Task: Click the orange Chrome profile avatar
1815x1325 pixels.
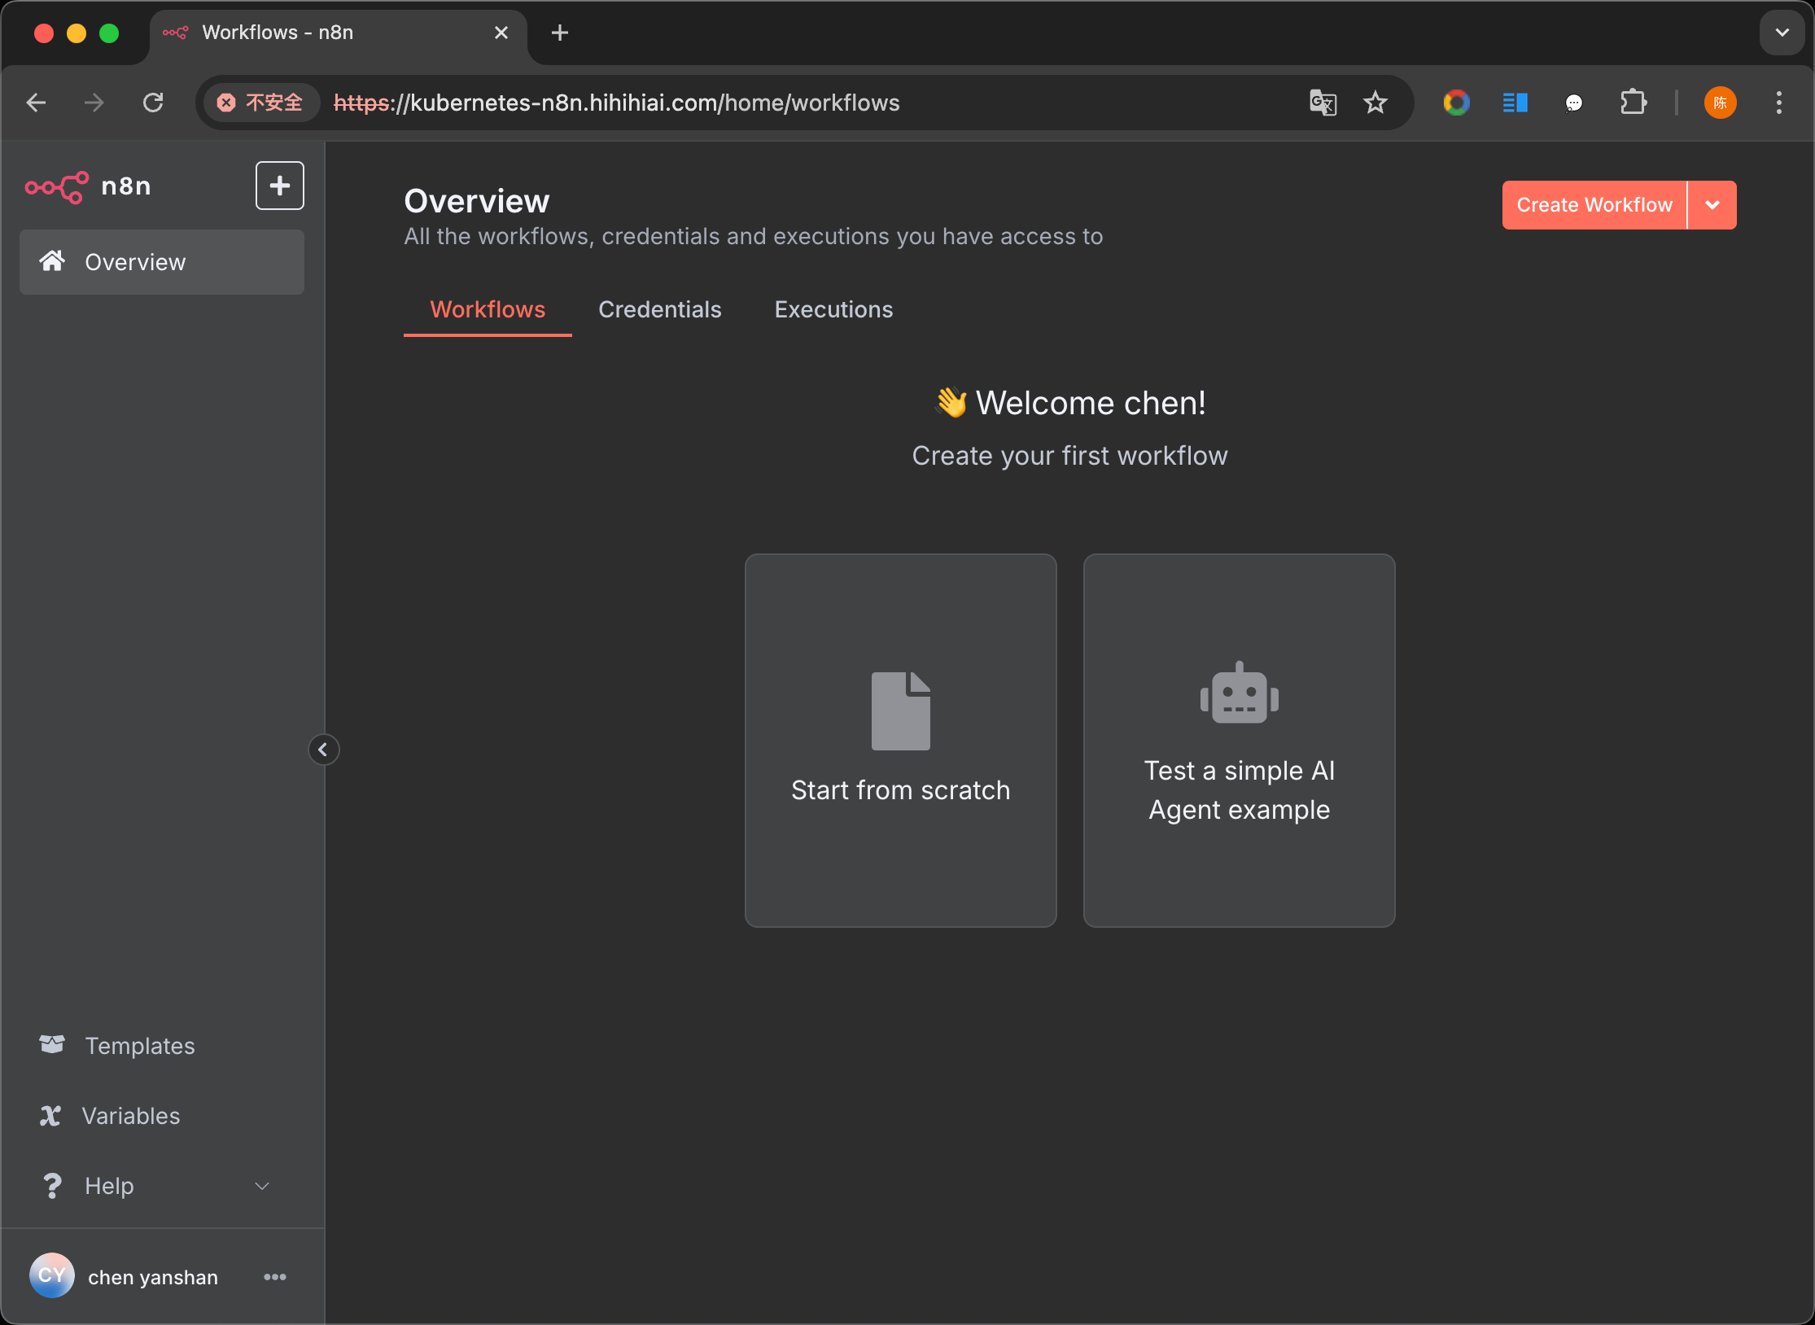Action: point(1721,103)
